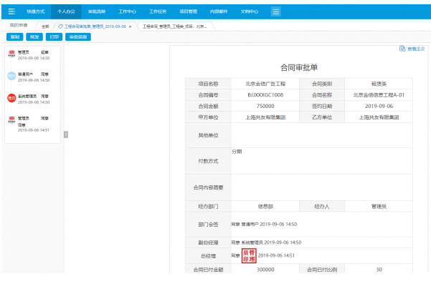Open the 内部邮件 menu
The height and width of the screenshot is (284, 431).
click(x=219, y=11)
